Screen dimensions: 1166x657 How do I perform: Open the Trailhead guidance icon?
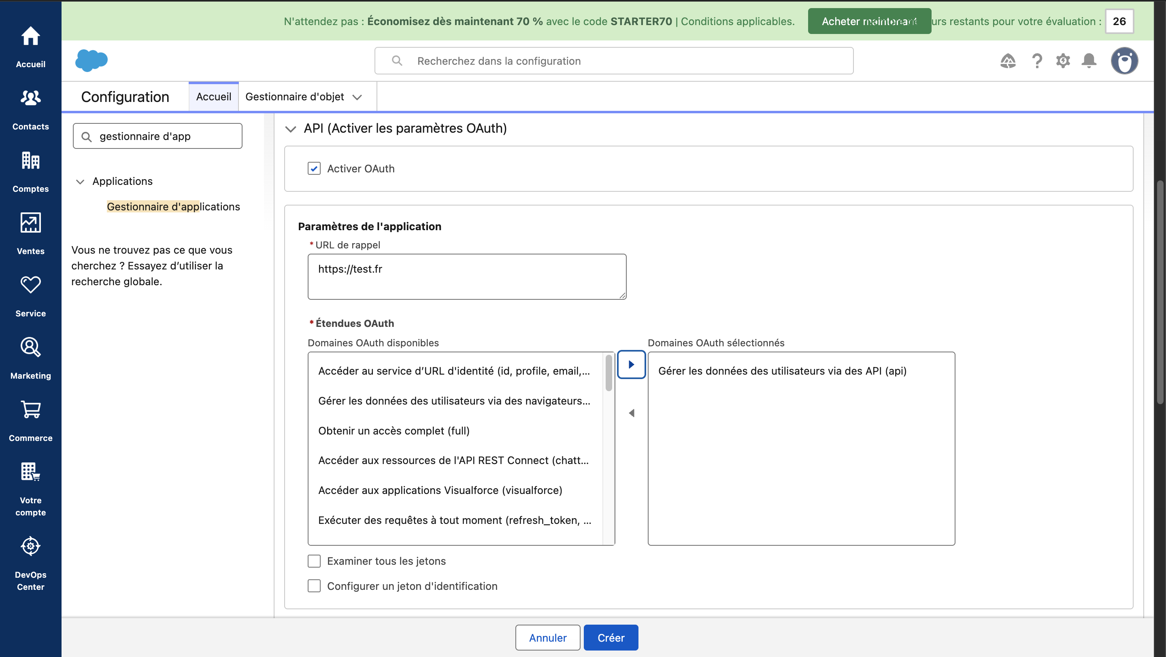click(x=1008, y=61)
